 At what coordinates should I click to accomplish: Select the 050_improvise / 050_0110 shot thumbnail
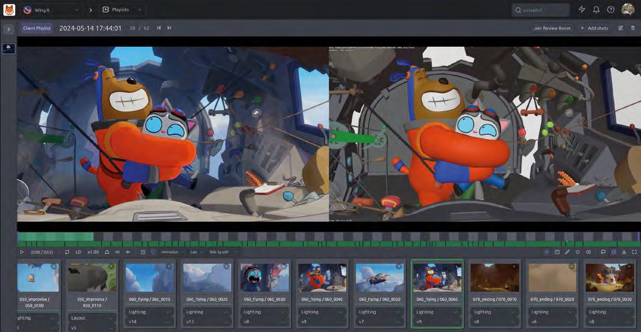click(x=91, y=277)
